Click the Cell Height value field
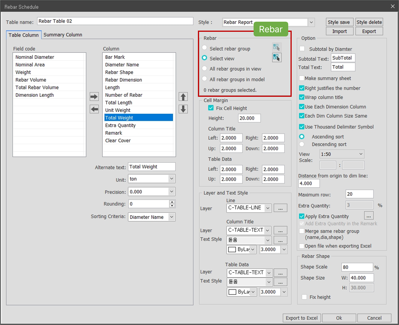This screenshot has height=325, width=399. 249,118
